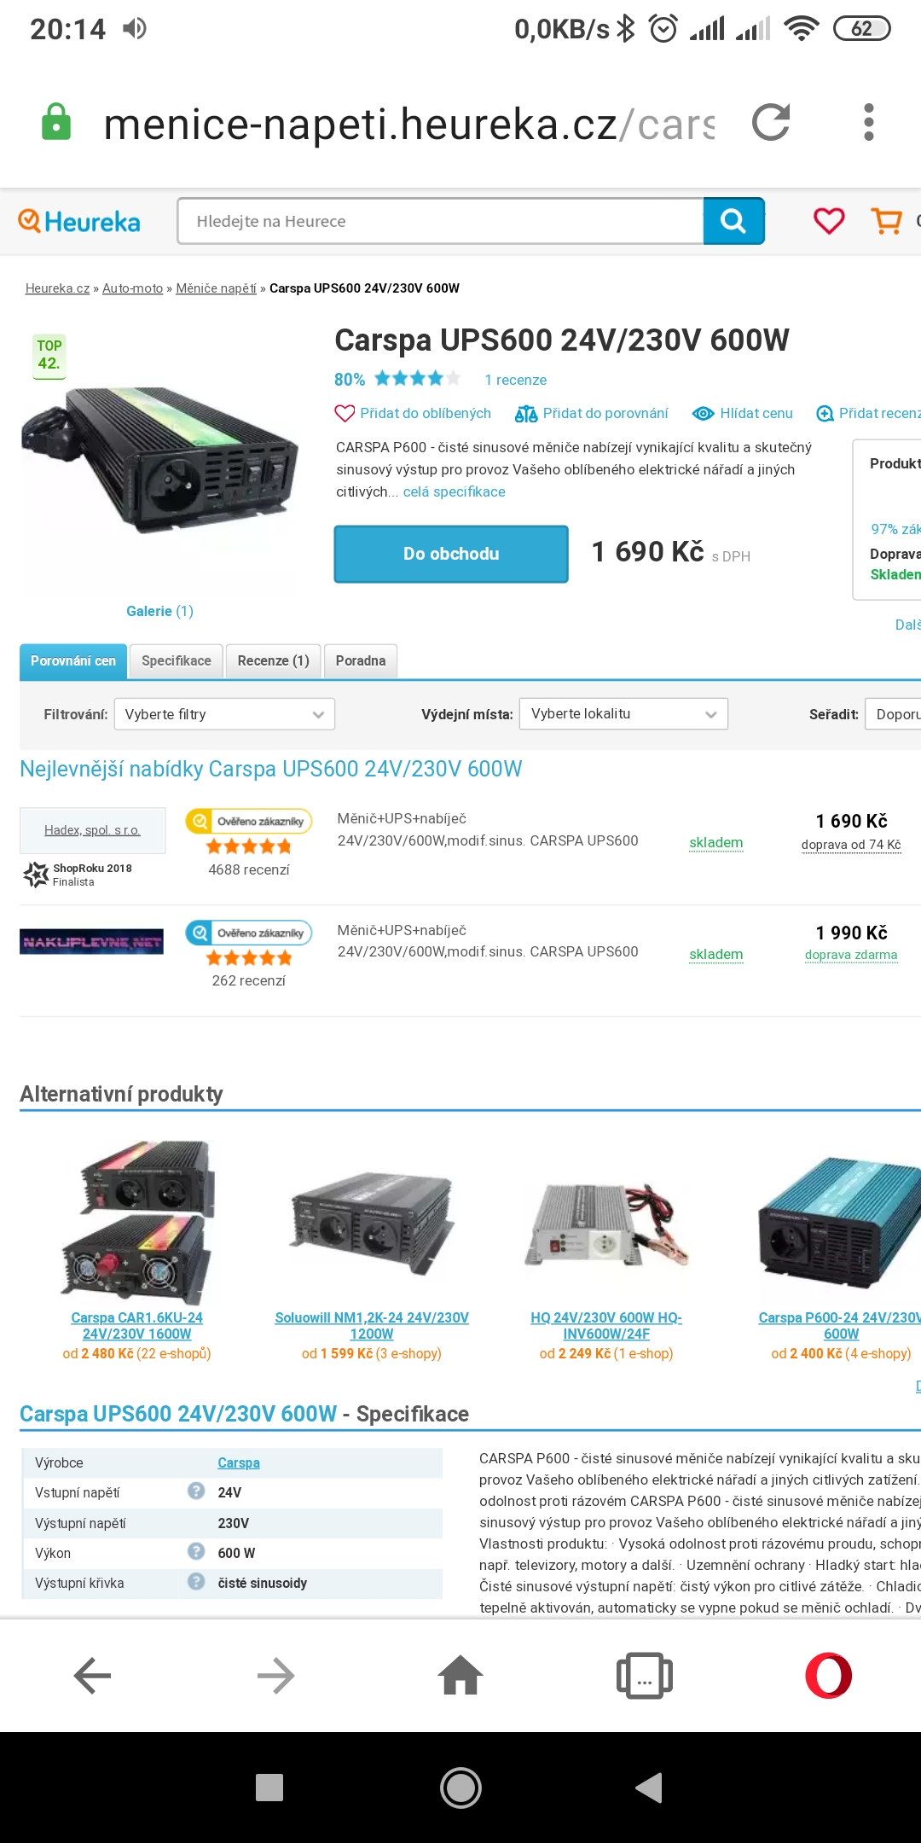921x1843 pixels.
Task: Switch to the Specifikace tab
Action: click(177, 661)
